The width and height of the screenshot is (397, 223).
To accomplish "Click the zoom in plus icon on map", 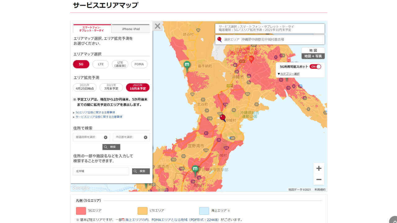I will (x=319, y=168).
